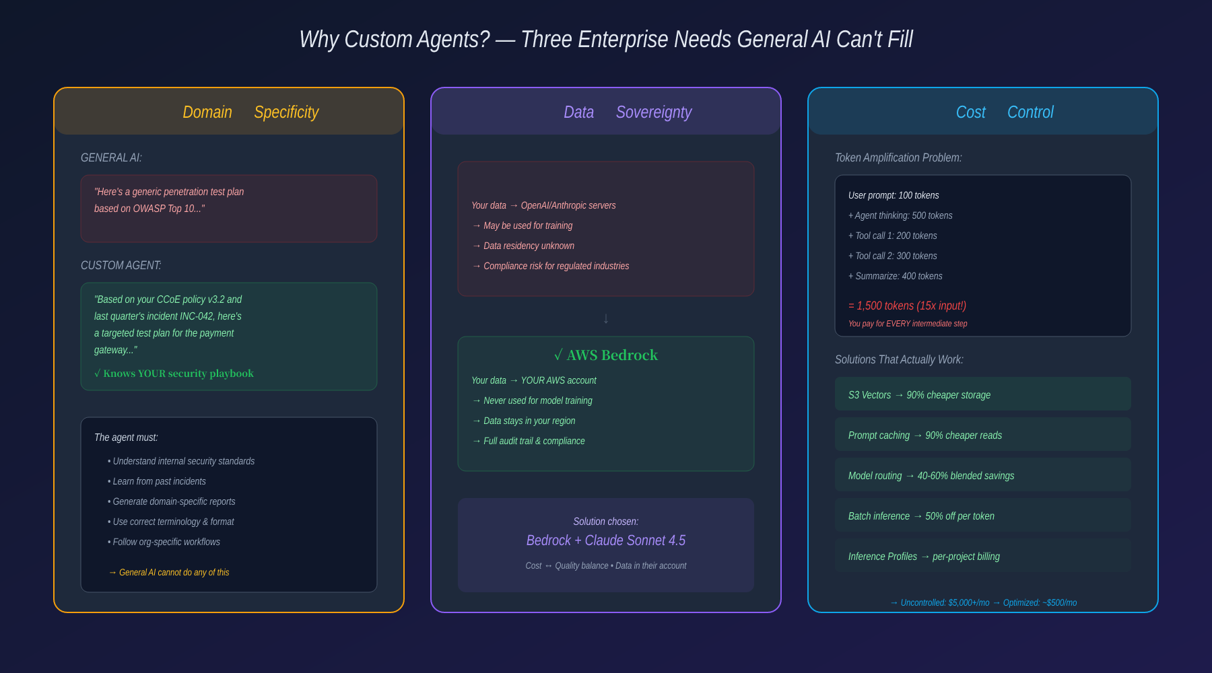This screenshot has width=1212, height=673.
Task: Click 'The agent must:' heading
Action: (x=126, y=437)
